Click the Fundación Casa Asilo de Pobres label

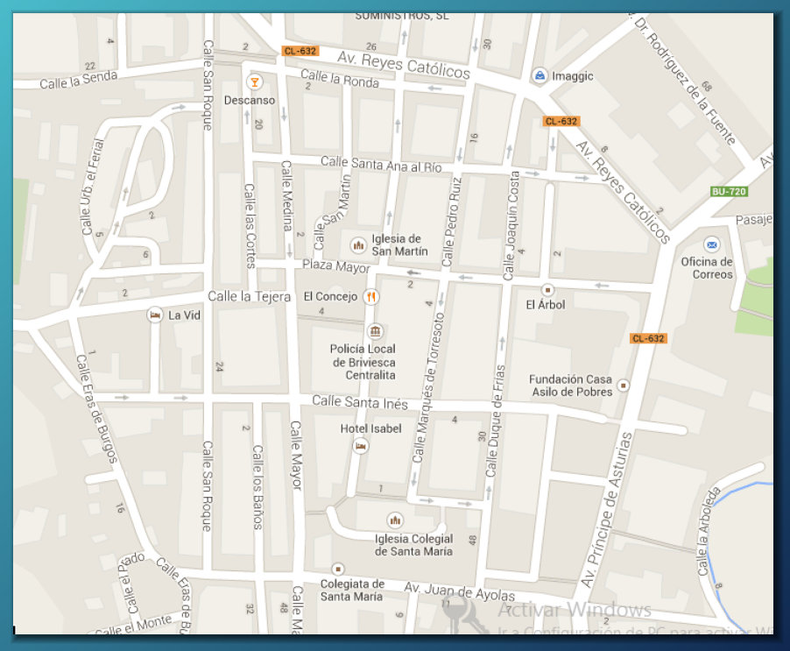[x=571, y=386]
